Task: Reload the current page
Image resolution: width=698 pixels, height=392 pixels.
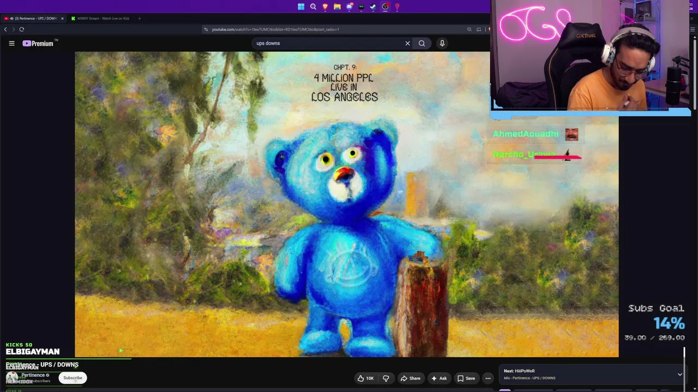Action: [x=22, y=29]
